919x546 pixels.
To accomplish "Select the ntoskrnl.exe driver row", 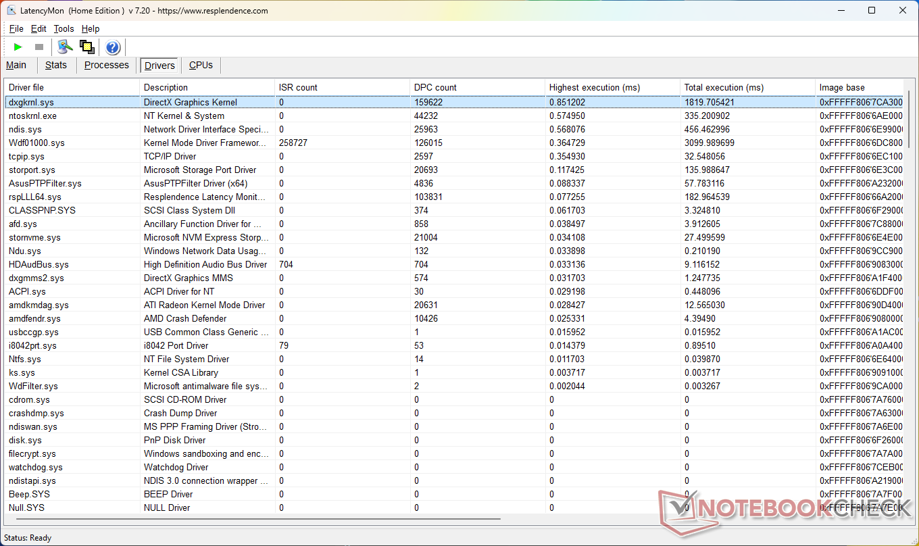I will click(453, 116).
